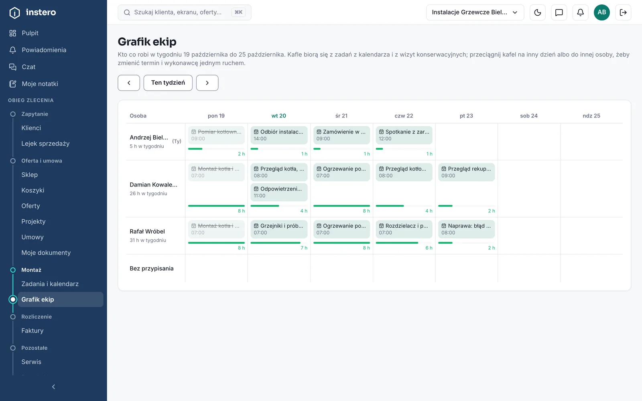Screen dimensions: 642x401
Task: Open Pulpit dashboard icon in the sidebar
Action: pos(13,33)
